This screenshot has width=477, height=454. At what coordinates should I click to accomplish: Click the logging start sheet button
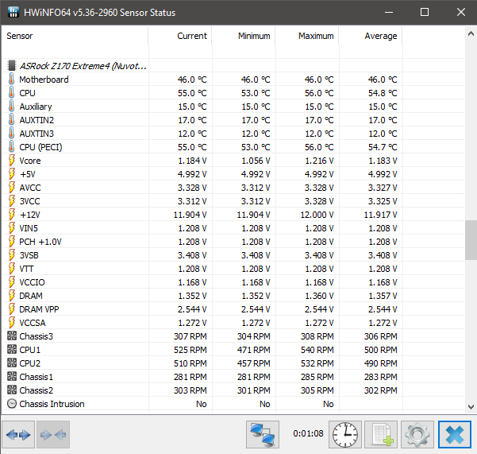[x=381, y=434]
